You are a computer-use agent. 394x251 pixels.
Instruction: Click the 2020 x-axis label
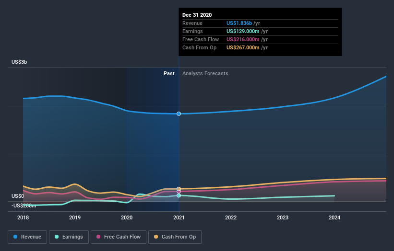tap(127, 217)
